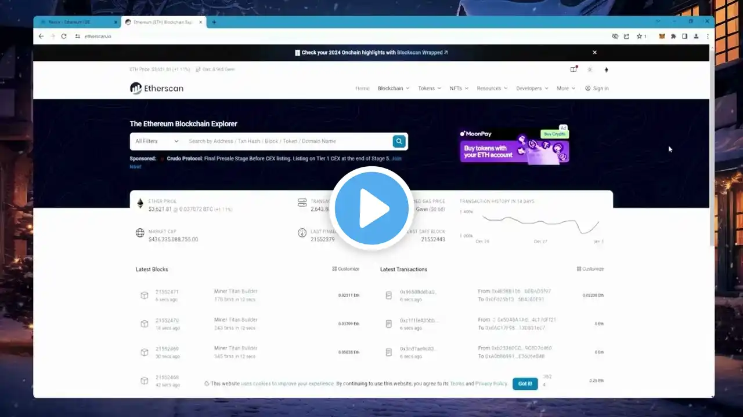Click the Etherscan logo
Image resolution: width=743 pixels, height=417 pixels.
click(157, 88)
